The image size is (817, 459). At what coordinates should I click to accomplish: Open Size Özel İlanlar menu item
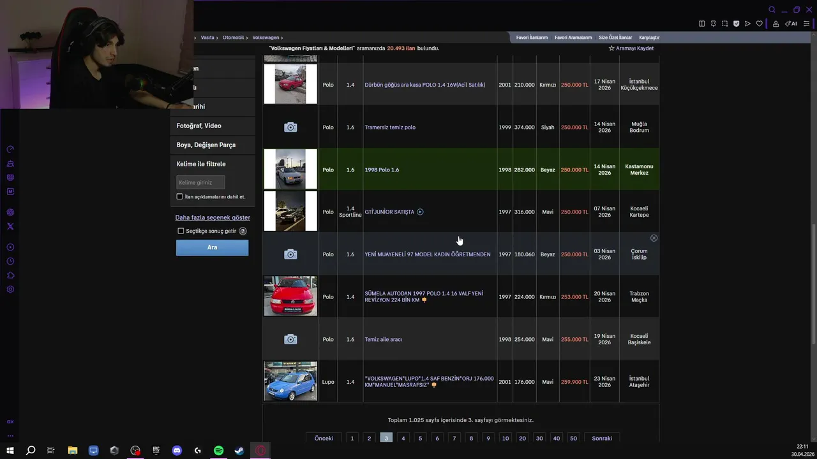(x=615, y=38)
